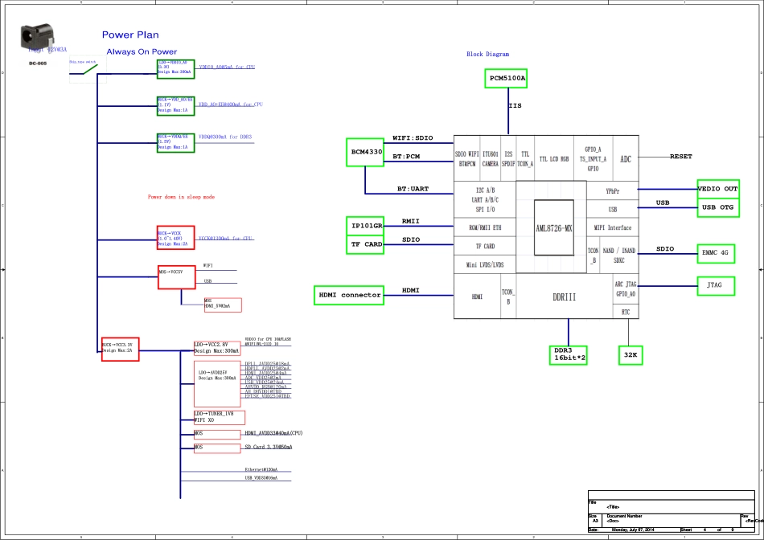Click the JTAG green block
764x540 pixels.
tap(714, 284)
